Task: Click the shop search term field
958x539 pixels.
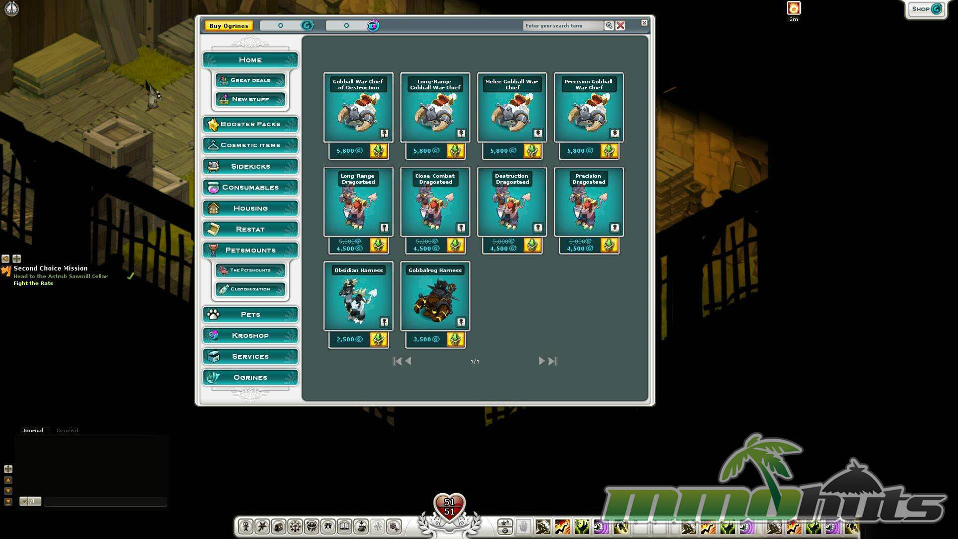Action: pyautogui.click(x=562, y=25)
